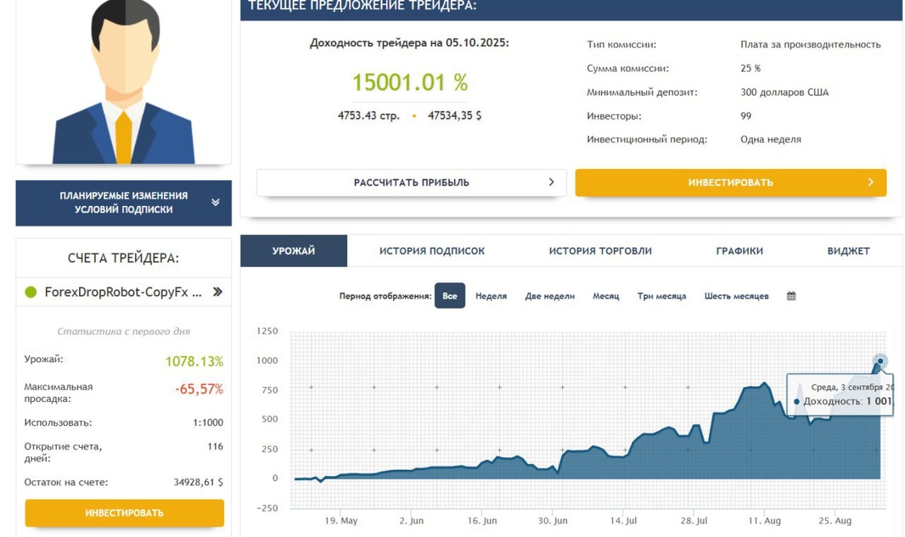The image size is (905, 537).
Task: Open the ForexDropRobot-CopyFx account row
Action: (x=124, y=292)
